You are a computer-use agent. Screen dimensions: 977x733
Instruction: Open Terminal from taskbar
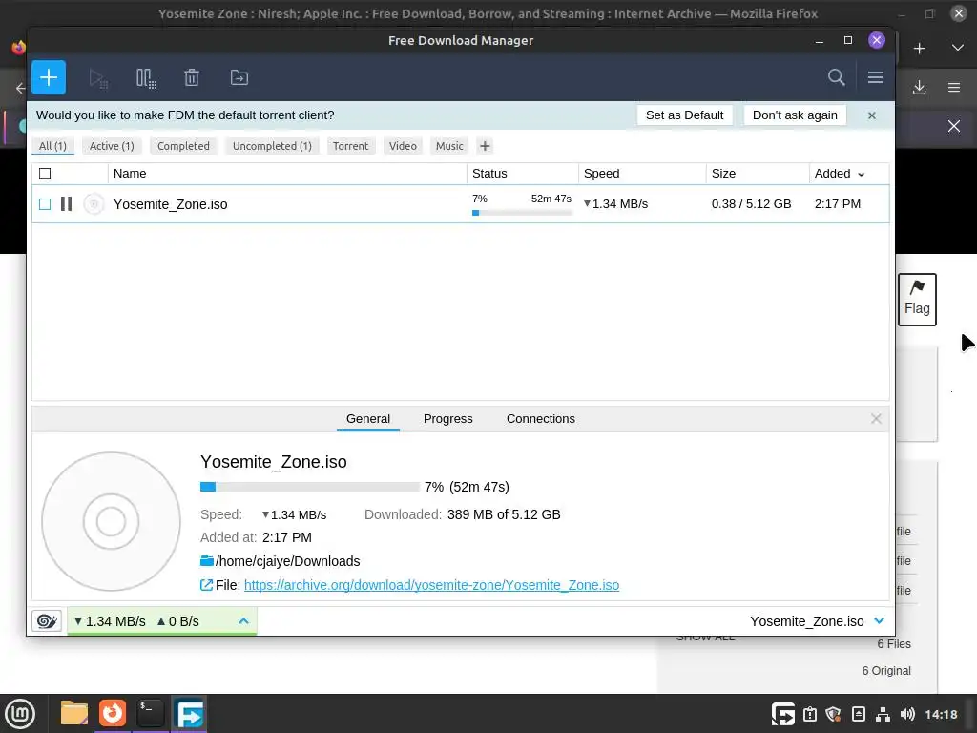150,714
